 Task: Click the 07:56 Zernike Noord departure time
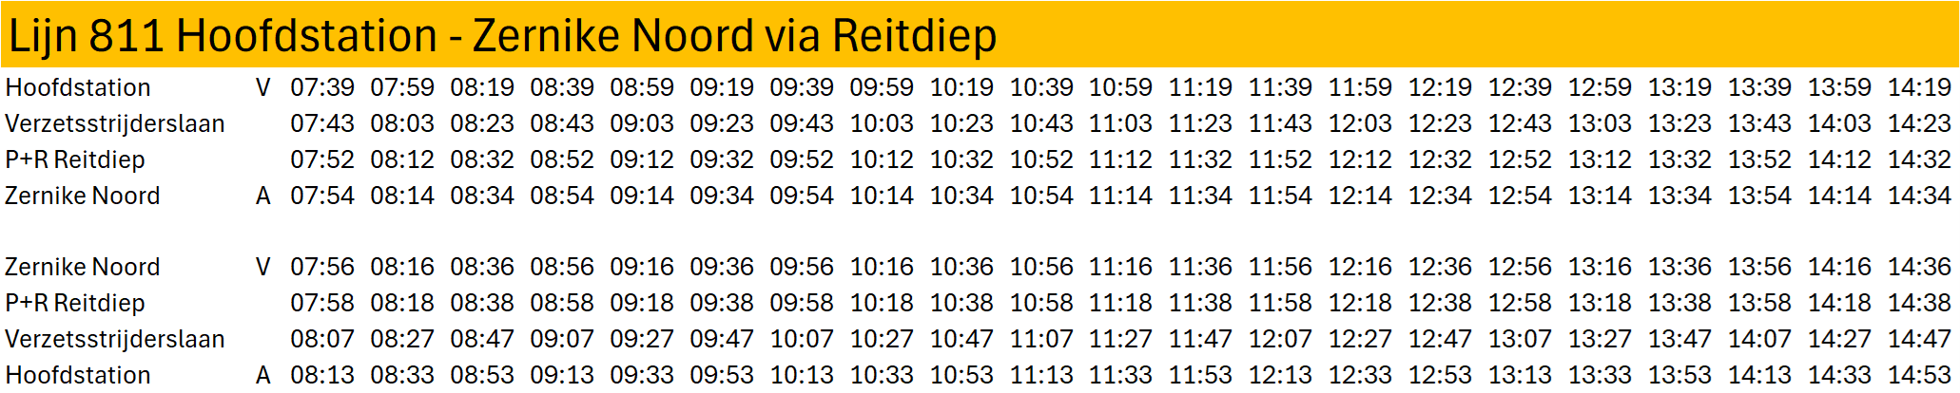pos(322,267)
